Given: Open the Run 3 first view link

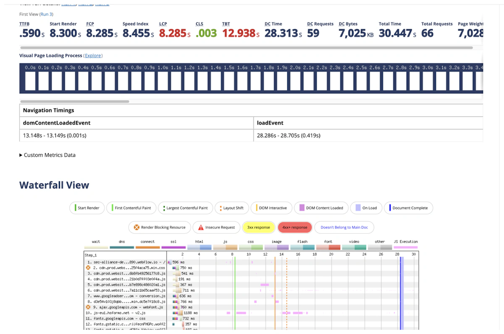Looking at the screenshot, I should click(x=46, y=14).
